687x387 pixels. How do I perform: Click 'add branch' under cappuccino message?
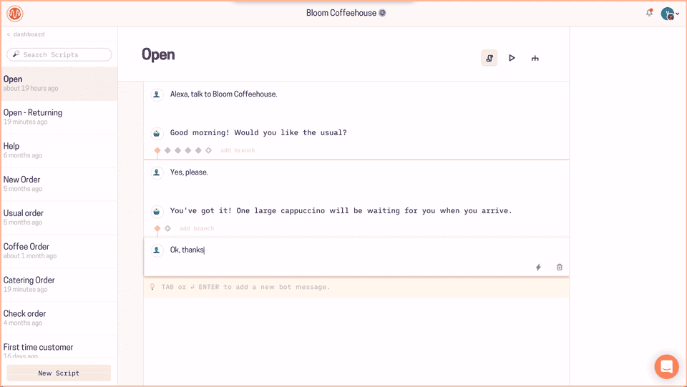pyautogui.click(x=197, y=228)
